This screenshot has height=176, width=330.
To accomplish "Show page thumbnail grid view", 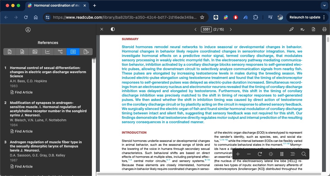I will [x=282, y=154].
